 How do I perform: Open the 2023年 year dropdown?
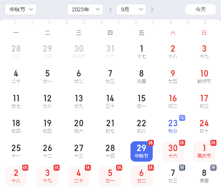coord(85,9)
